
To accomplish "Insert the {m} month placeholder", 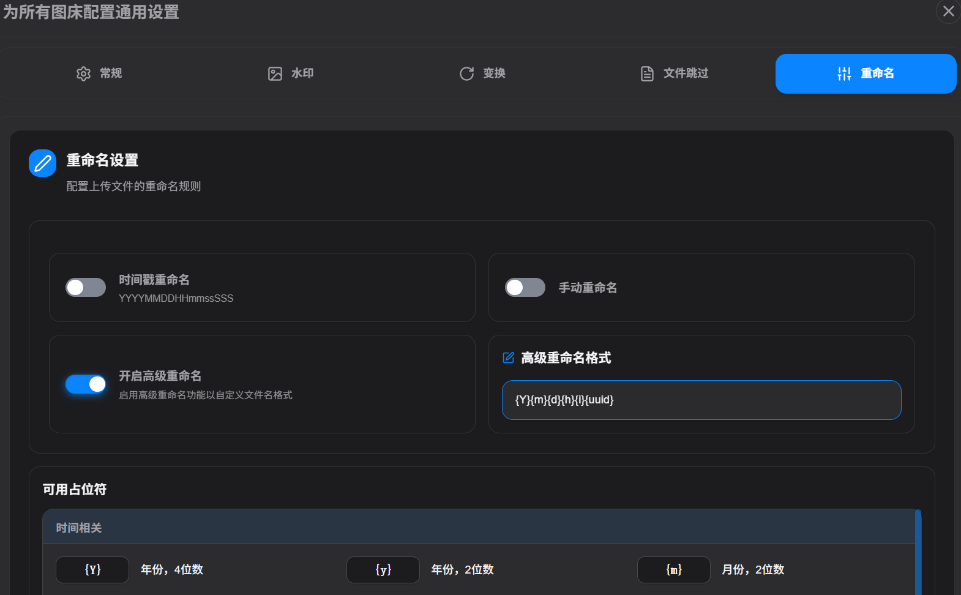I will [674, 570].
